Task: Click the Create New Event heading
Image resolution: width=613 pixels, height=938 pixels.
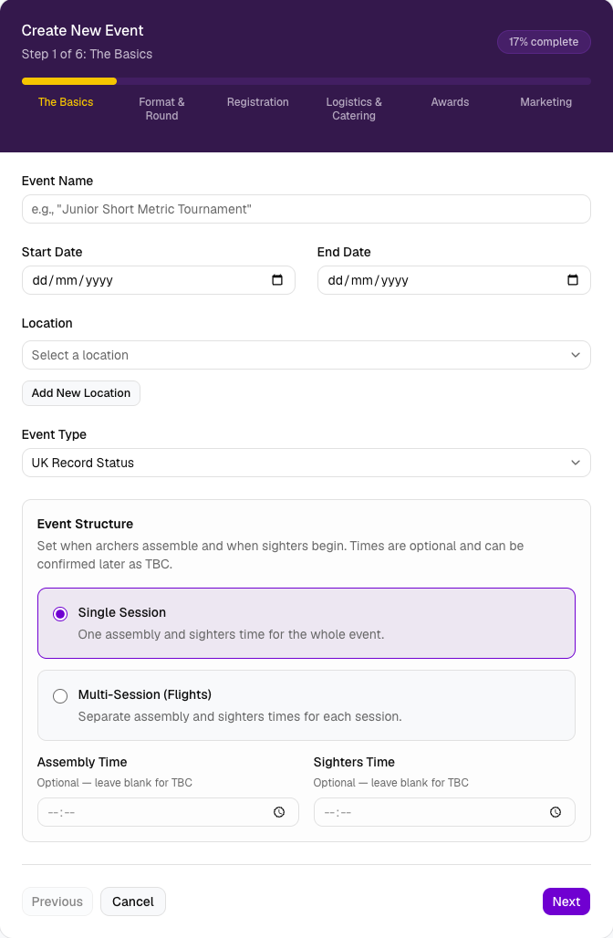Action: pyautogui.click(x=82, y=30)
